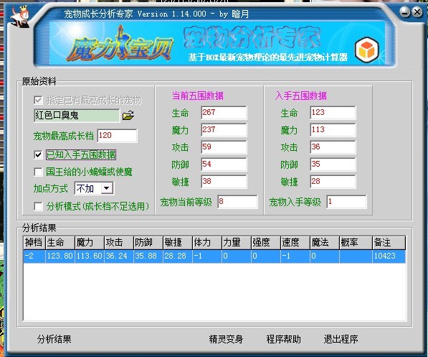
Task: Click initial 敏捷 field showing 28
Action: pos(333,182)
